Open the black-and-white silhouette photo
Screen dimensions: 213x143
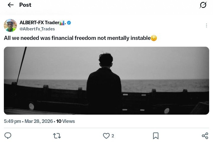point(106,80)
